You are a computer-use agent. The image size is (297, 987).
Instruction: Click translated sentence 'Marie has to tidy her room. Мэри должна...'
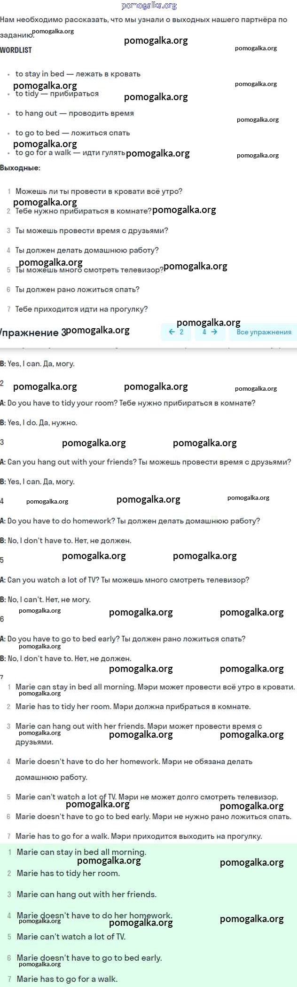click(133, 706)
